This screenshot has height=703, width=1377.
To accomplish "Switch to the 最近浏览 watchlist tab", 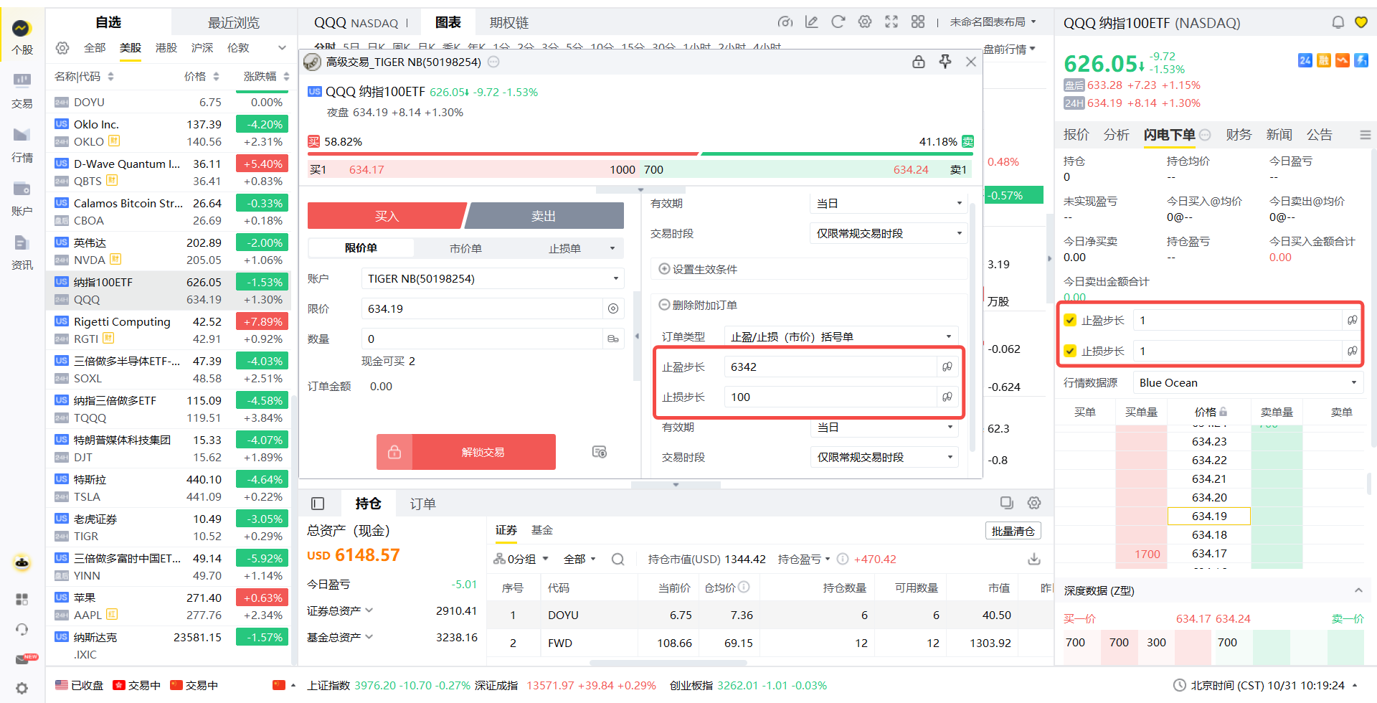I will [x=234, y=22].
